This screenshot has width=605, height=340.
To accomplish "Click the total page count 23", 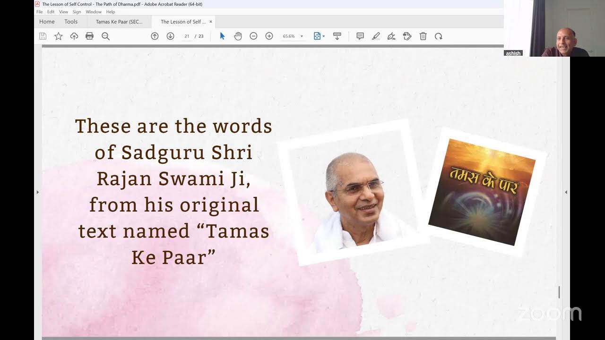I will pos(201,36).
